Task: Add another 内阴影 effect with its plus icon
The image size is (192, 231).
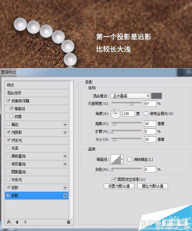Action: 65,132
